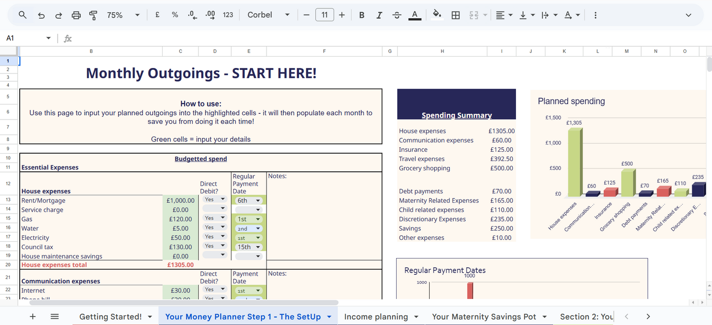712x325 pixels.
Task: Click the vertical scrollbar thumb
Action: [709, 65]
